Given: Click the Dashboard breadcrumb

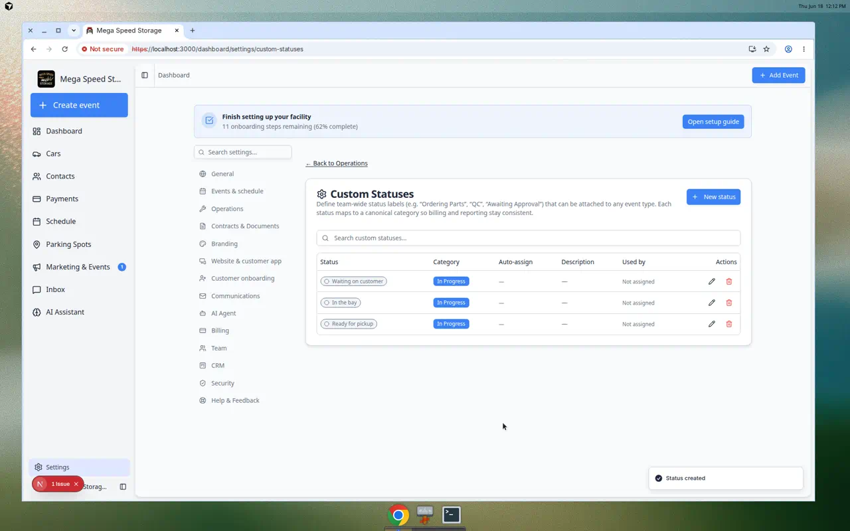Looking at the screenshot, I should 174,75.
